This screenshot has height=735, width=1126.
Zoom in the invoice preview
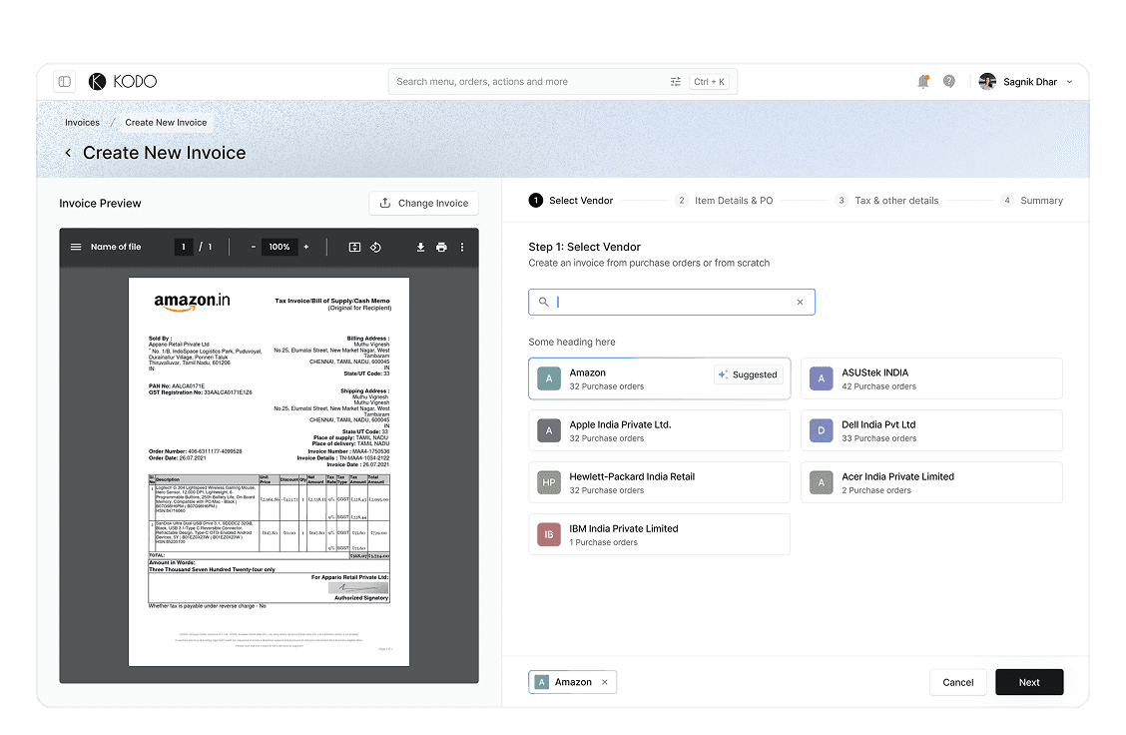pos(305,247)
